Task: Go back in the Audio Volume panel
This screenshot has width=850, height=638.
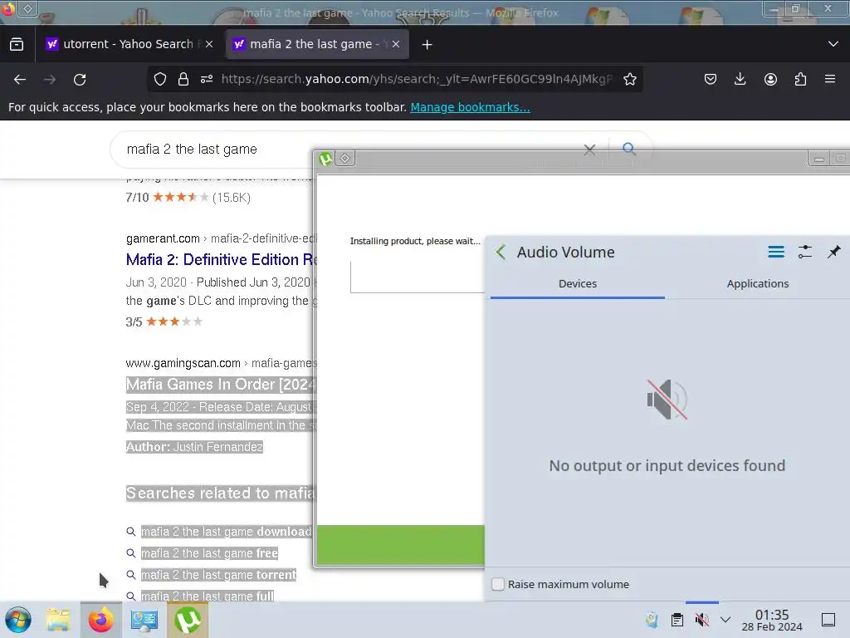Action: point(501,252)
